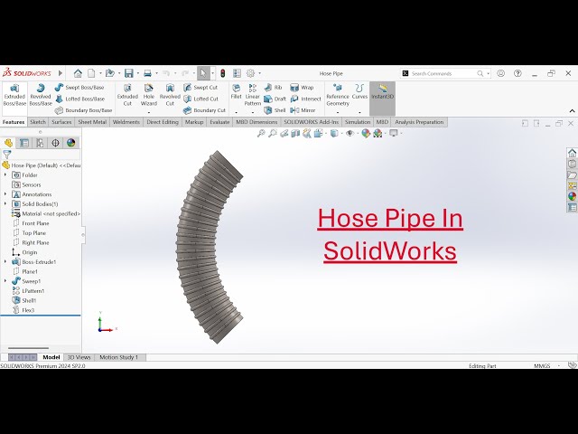Image resolution: width=578 pixels, height=434 pixels.
Task: Switch to the Surfaces tab
Action: pyautogui.click(x=61, y=122)
